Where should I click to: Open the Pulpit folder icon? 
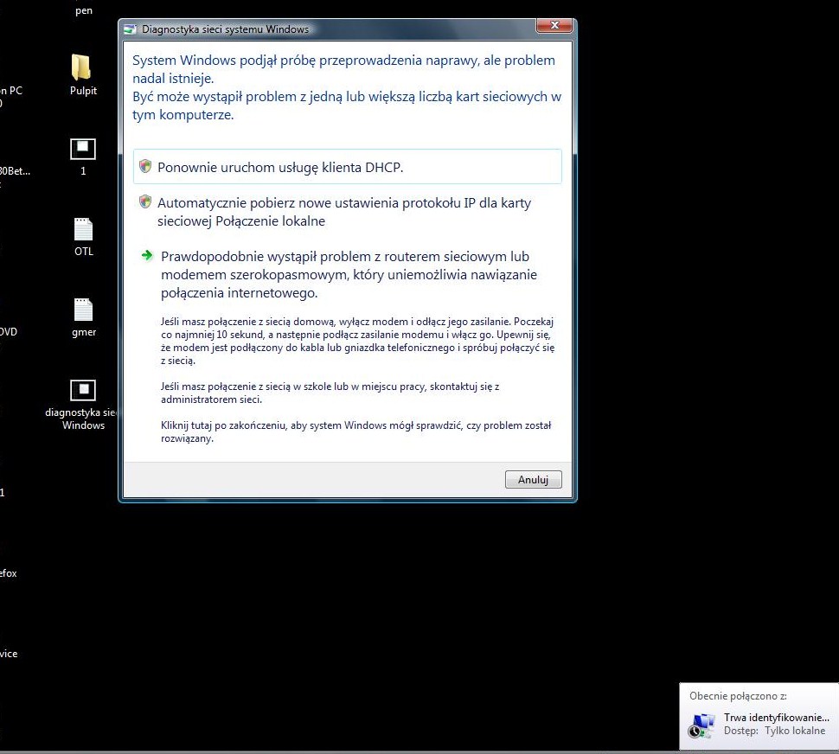[82, 67]
